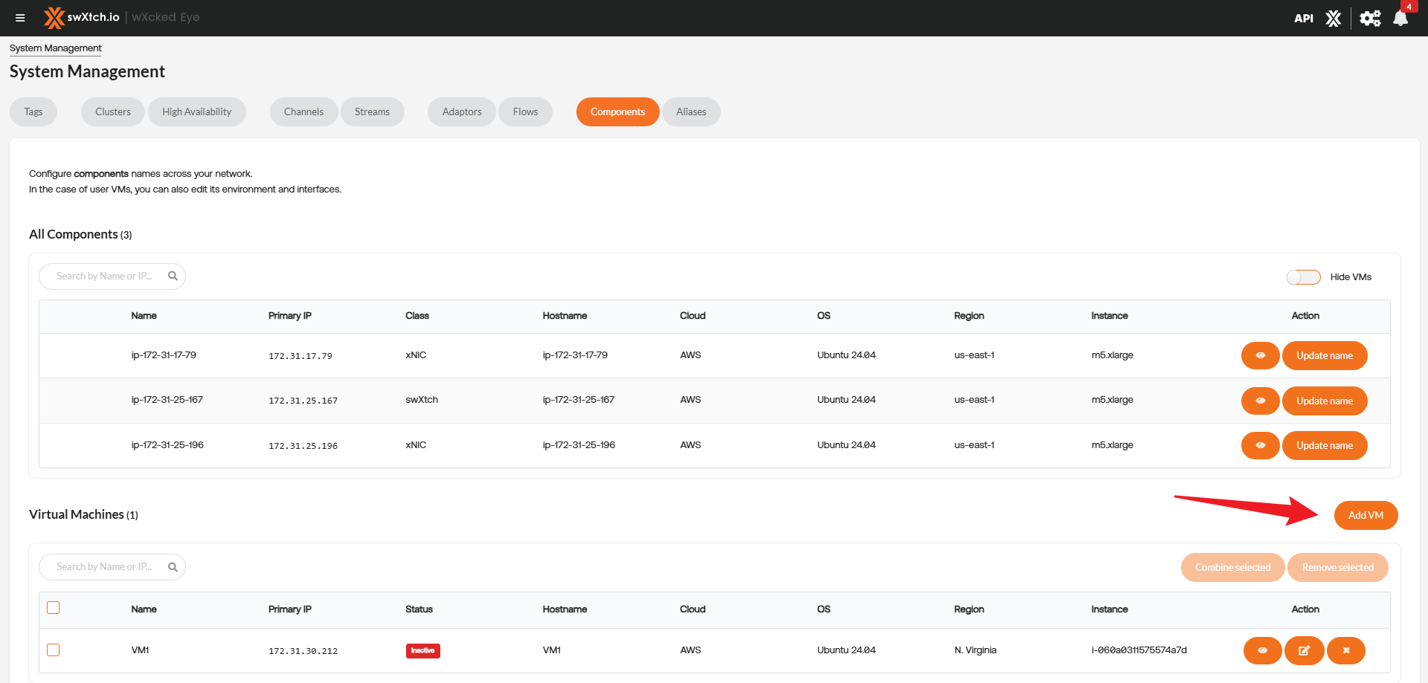This screenshot has height=683, width=1428.
Task: Open the notifications bell
Action: coord(1400,19)
